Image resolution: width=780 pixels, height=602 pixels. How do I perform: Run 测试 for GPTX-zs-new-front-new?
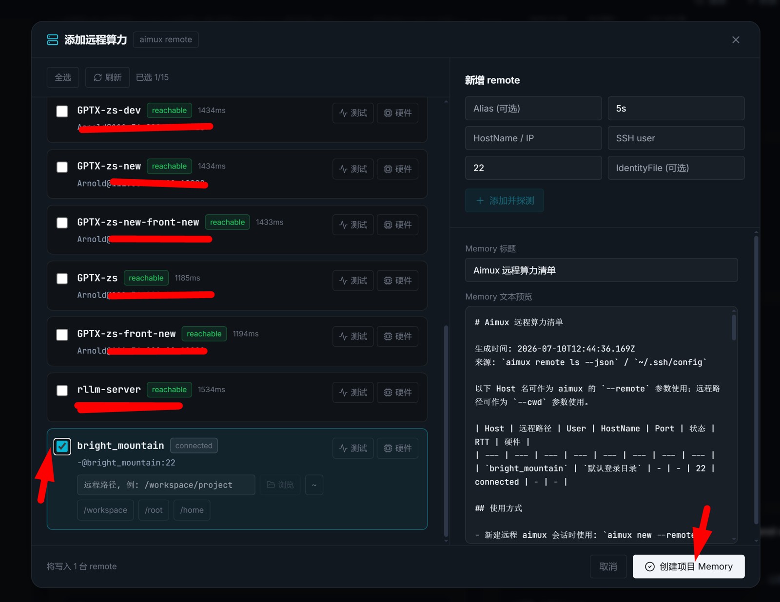click(x=353, y=225)
